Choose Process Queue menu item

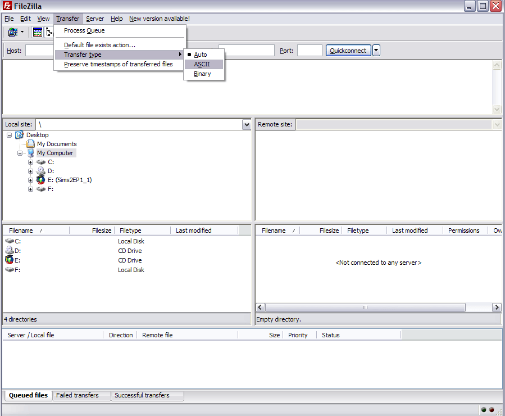click(x=120, y=30)
